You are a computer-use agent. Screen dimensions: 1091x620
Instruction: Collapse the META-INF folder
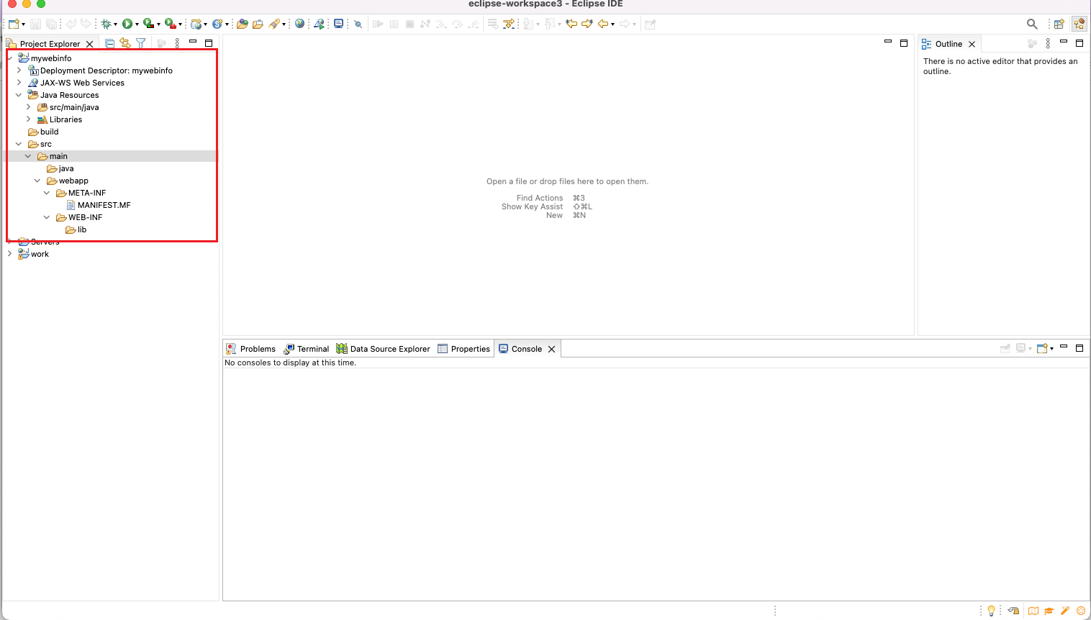pyautogui.click(x=47, y=193)
